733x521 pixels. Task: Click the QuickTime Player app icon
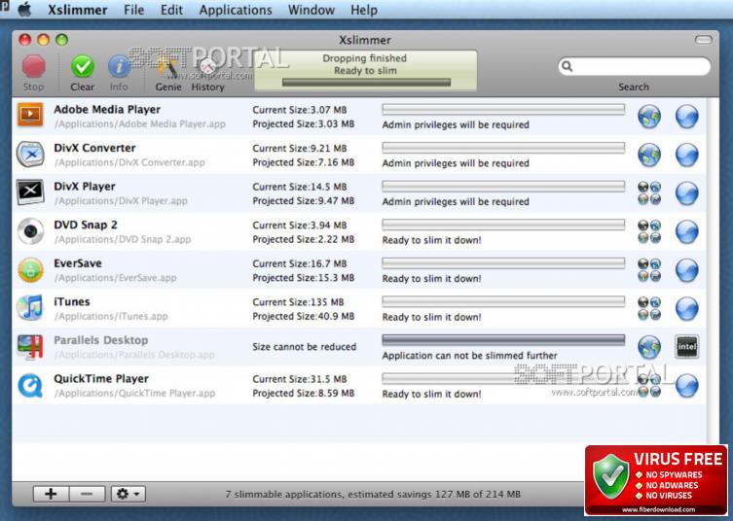click(30, 386)
